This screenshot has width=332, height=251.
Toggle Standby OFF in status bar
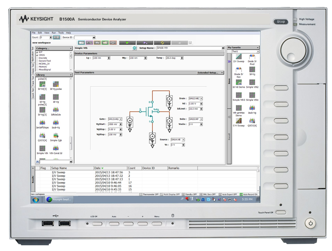click(x=189, y=195)
